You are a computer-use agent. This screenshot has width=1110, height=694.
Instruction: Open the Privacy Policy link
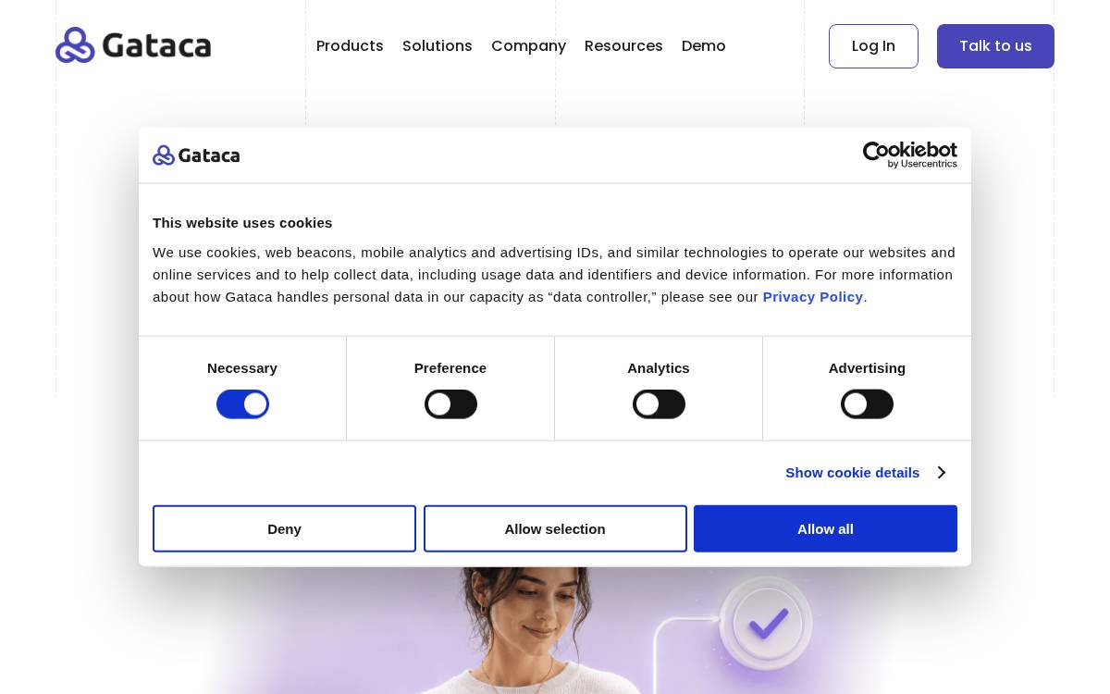tap(812, 297)
